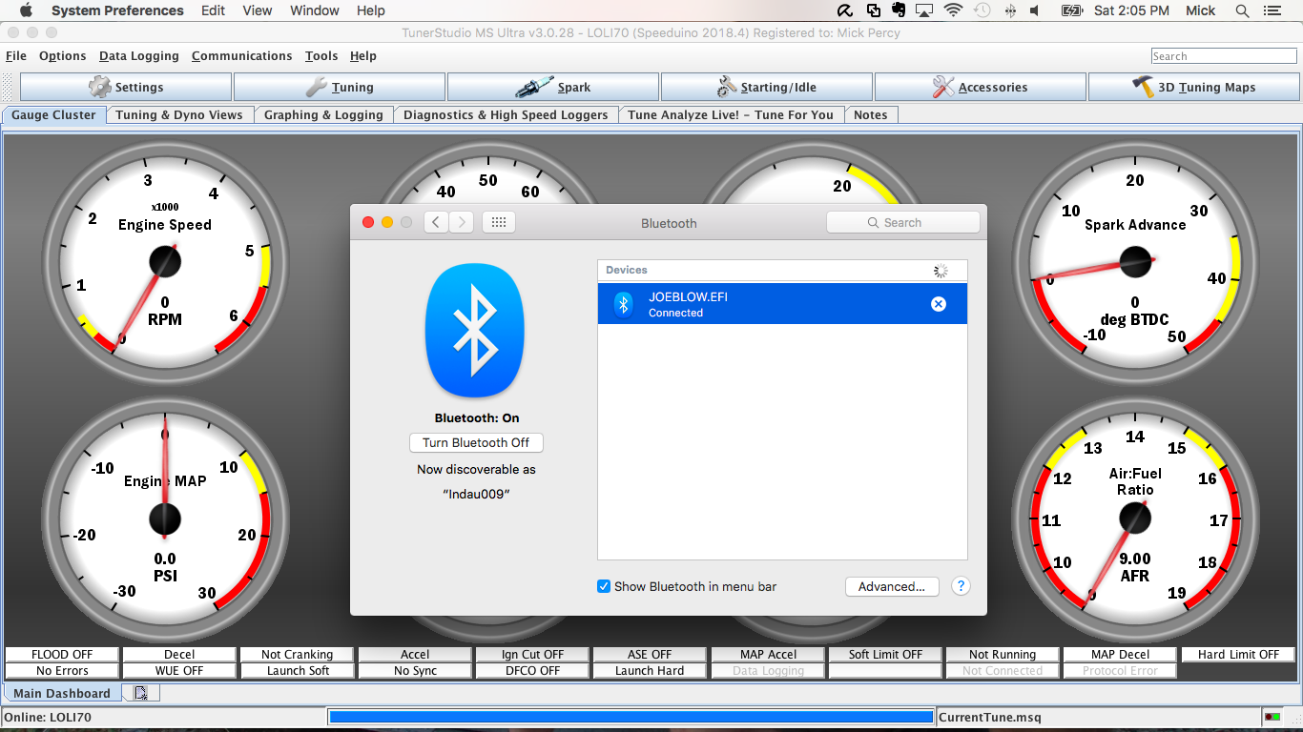Open the Starting/Idle dropdown toolbar button

[767, 88]
